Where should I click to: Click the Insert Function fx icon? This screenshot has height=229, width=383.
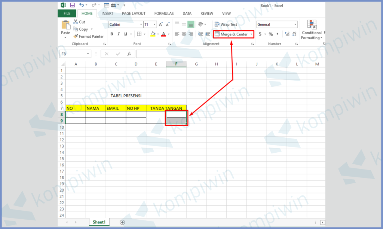pos(129,54)
